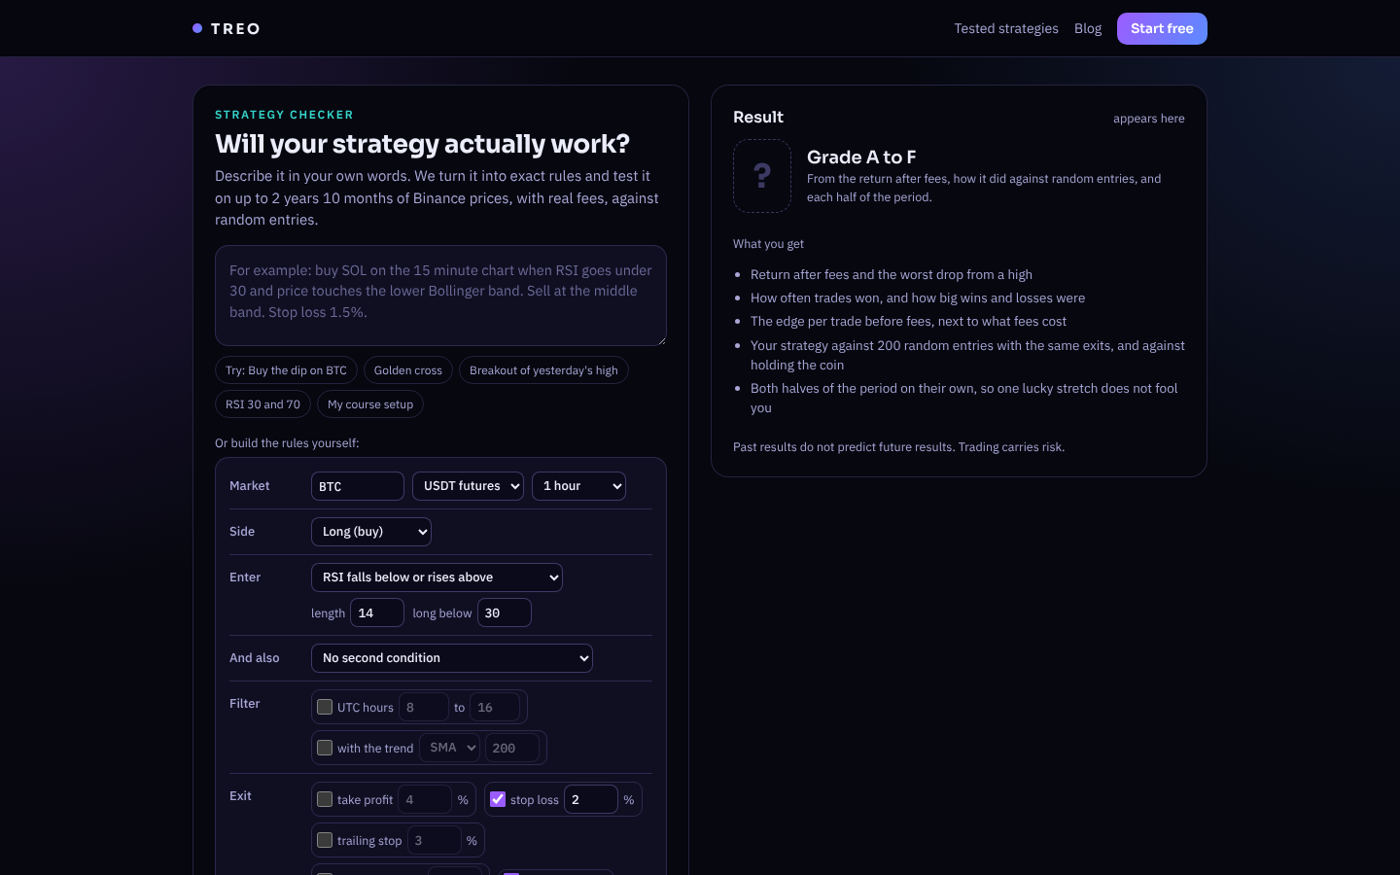1400x875 pixels.
Task: Edit the Market coin field showing BTC
Action: (x=358, y=486)
